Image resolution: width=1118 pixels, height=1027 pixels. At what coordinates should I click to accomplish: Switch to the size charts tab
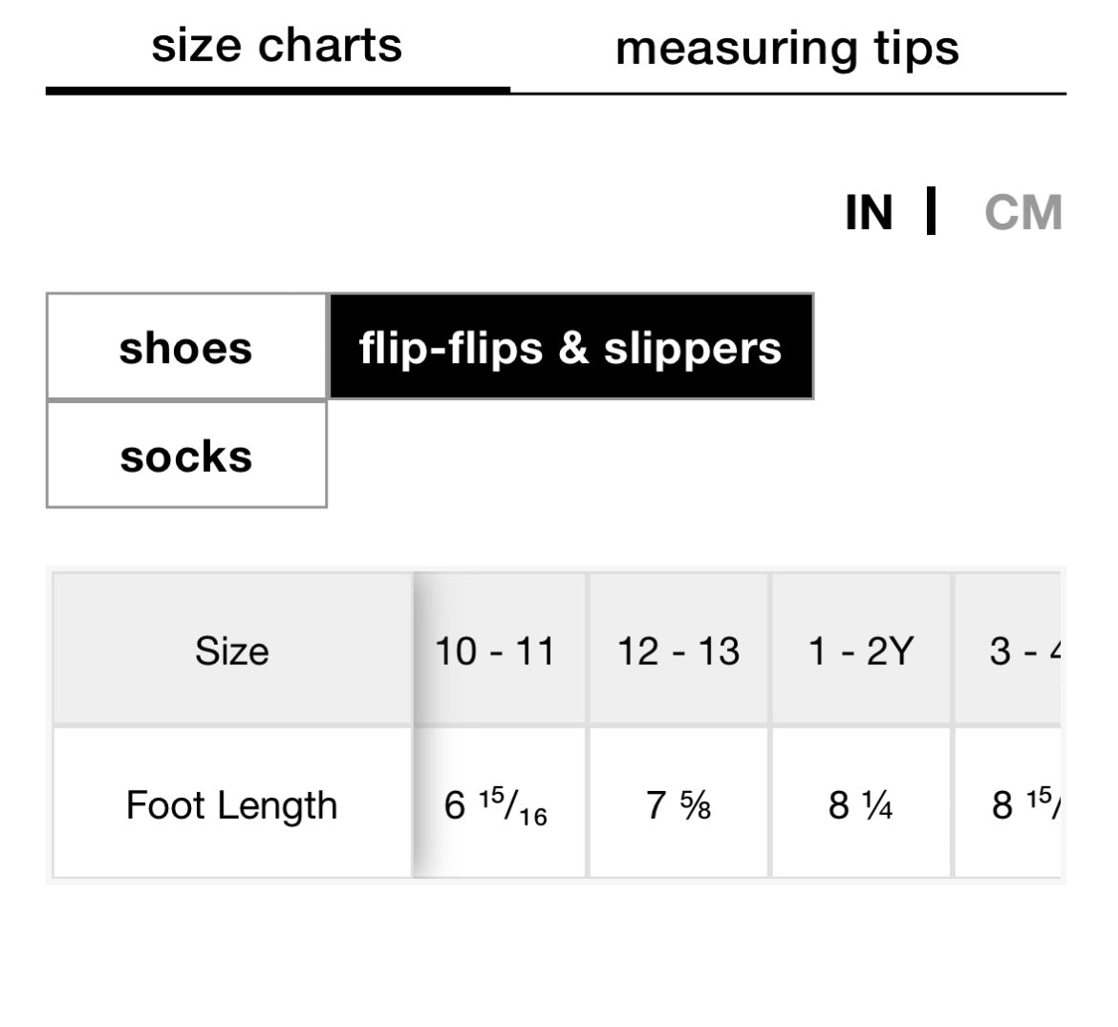(277, 46)
